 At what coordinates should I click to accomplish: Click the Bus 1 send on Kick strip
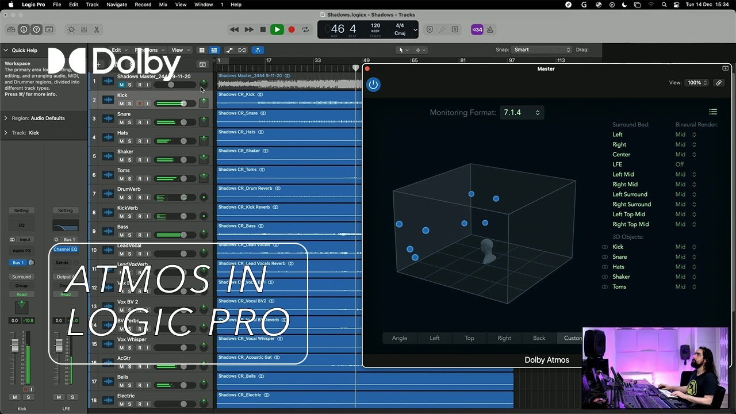[18, 263]
